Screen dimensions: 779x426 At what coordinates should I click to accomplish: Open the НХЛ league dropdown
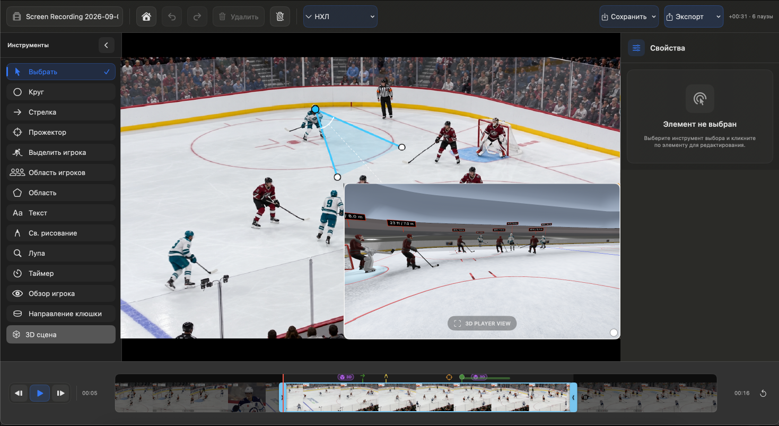click(340, 16)
